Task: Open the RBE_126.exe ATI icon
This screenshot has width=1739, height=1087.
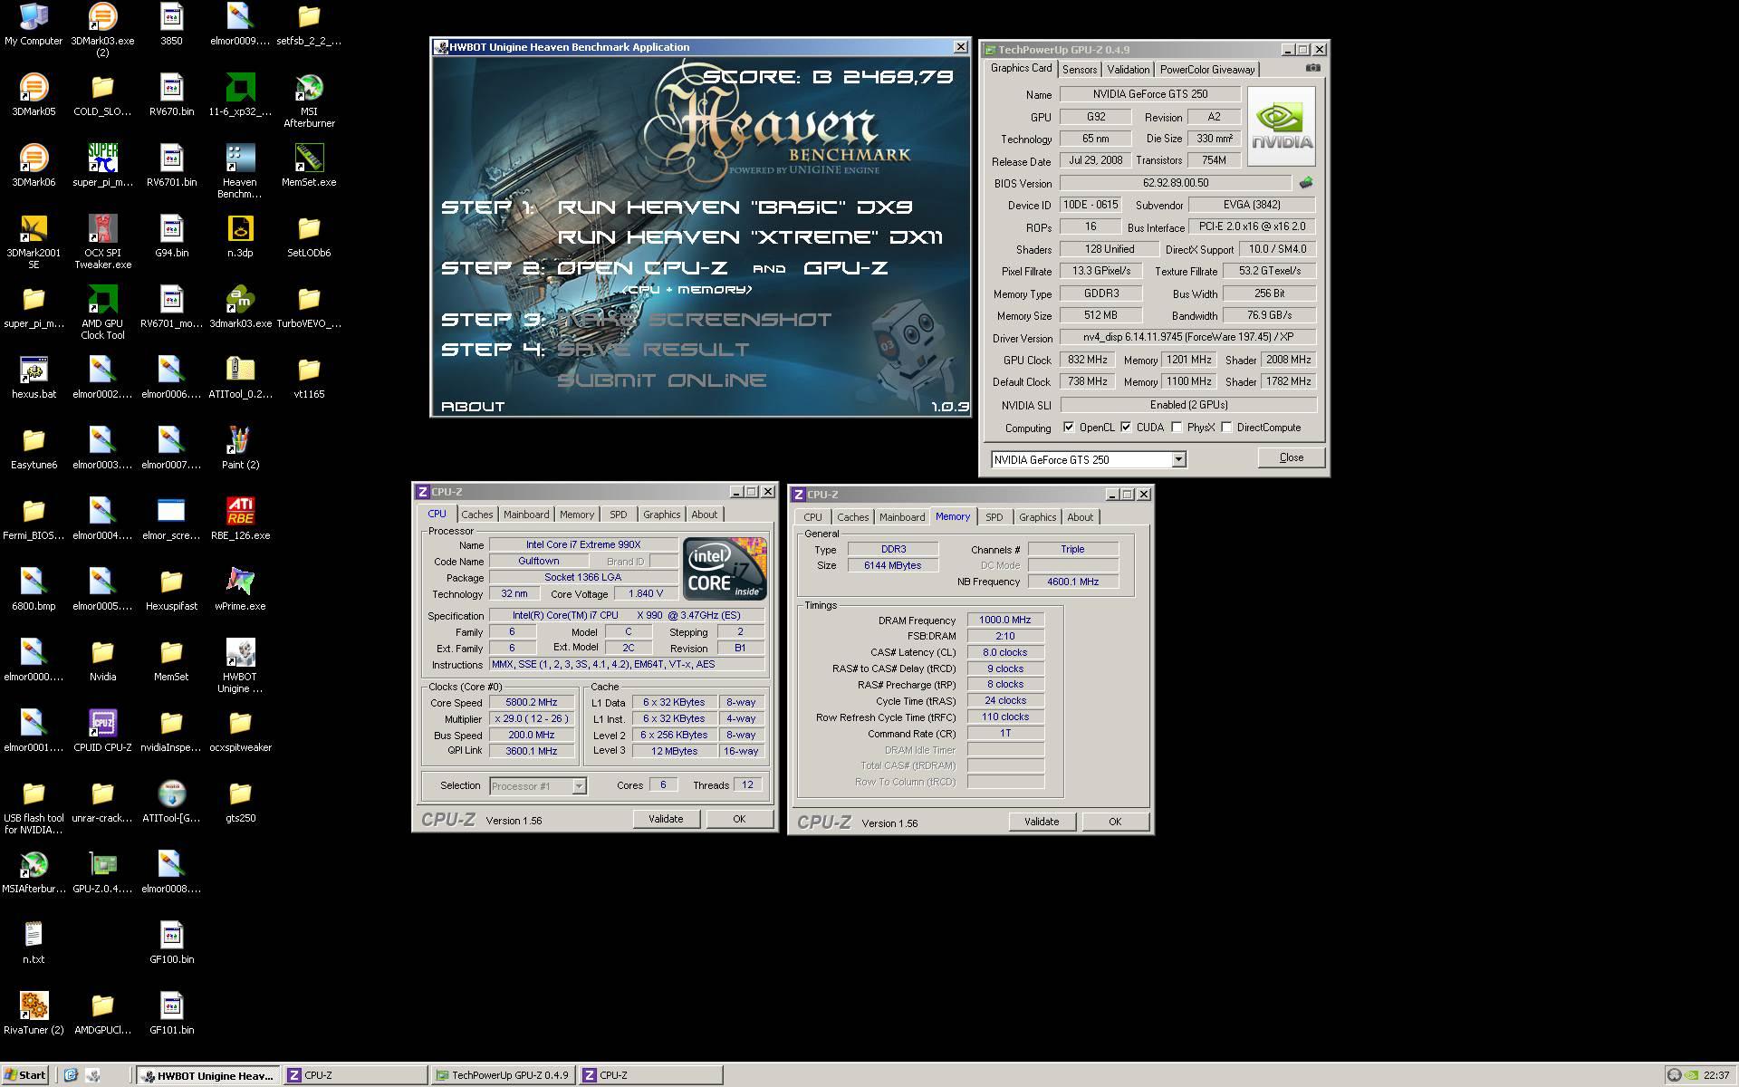Action: tap(240, 518)
